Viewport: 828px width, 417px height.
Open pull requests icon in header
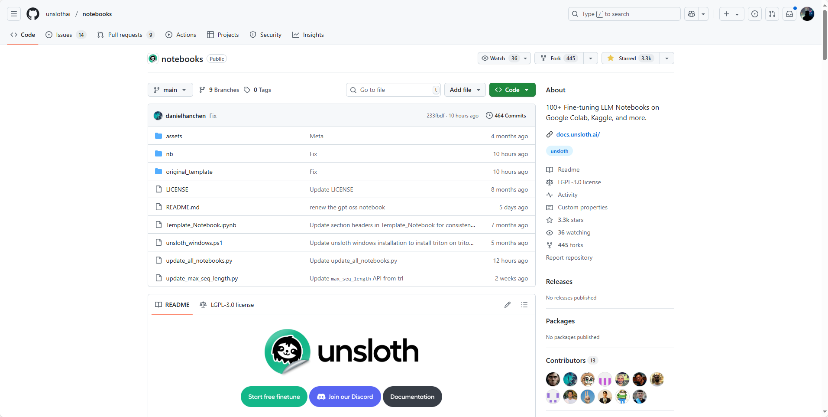772,14
